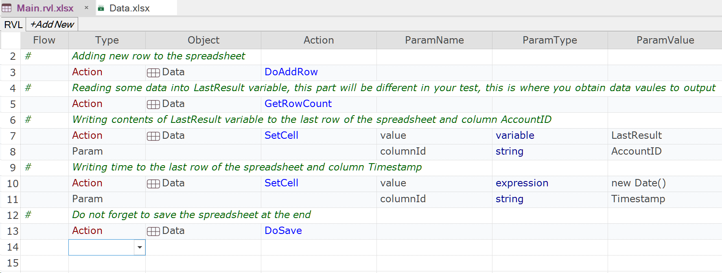Click the row 15 header number

[13, 263]
